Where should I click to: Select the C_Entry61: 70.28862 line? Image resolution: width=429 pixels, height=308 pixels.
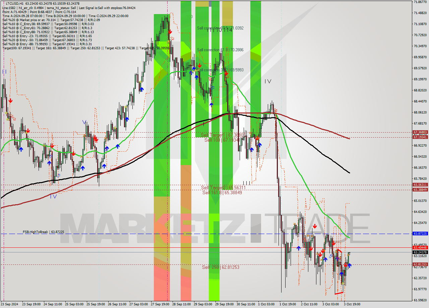point(48,28)
